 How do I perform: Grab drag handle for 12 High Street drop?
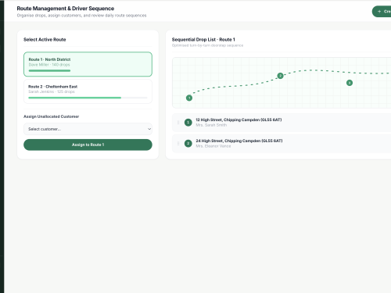click(178, 123)
